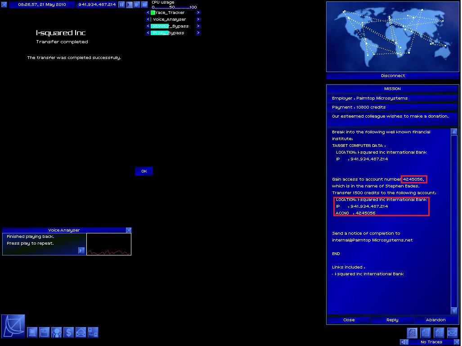Reply to the mission email
The image size is (462, 346).
392,320
